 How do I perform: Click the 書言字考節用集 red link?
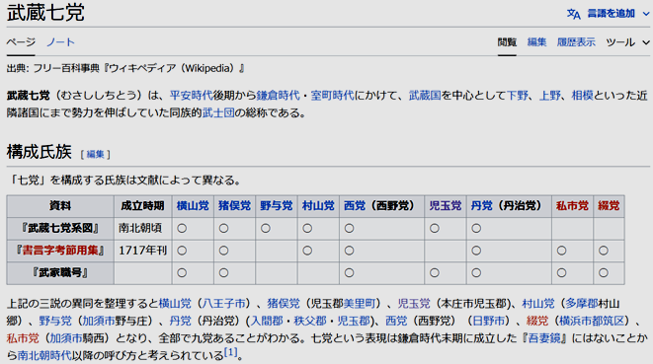point(60,250)
